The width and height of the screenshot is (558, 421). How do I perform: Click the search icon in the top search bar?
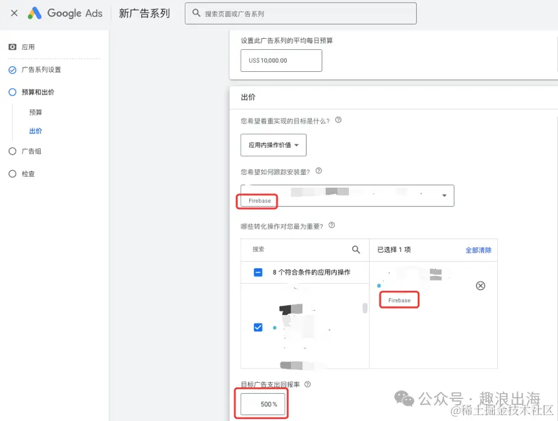point(196,13)
